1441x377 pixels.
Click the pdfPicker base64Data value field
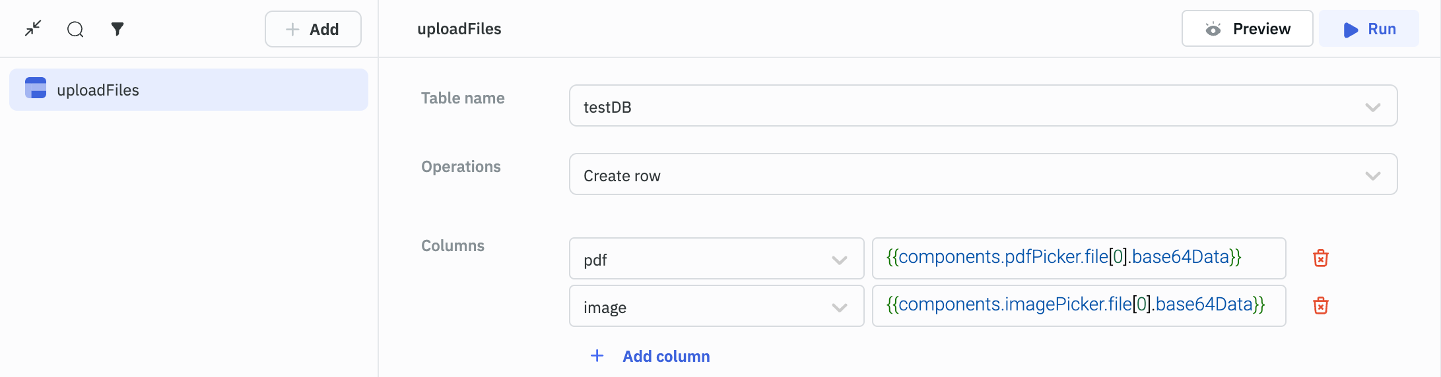tap(1078, 258)
